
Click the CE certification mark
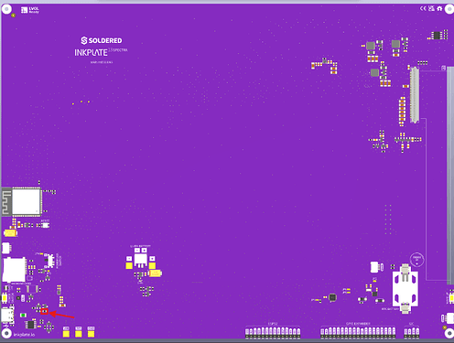click(x=423, y=8)
